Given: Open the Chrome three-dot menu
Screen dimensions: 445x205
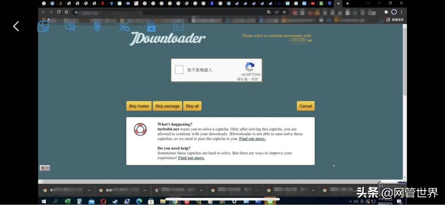Looking at the screenshot, I should point(402,12).
